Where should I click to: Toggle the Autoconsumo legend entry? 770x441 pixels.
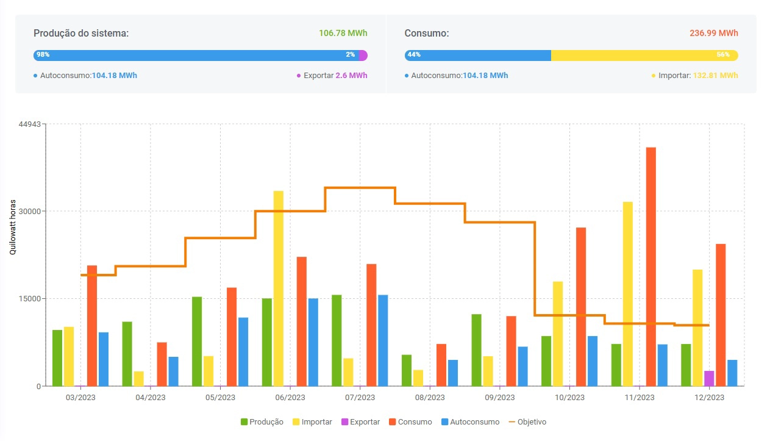pyautogui.click(x=469, y=422)
